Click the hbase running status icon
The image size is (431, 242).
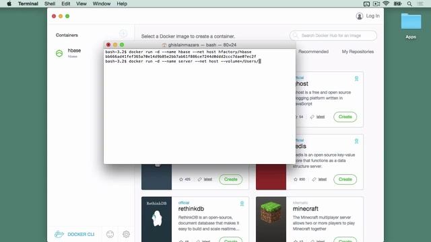[59, 53]
